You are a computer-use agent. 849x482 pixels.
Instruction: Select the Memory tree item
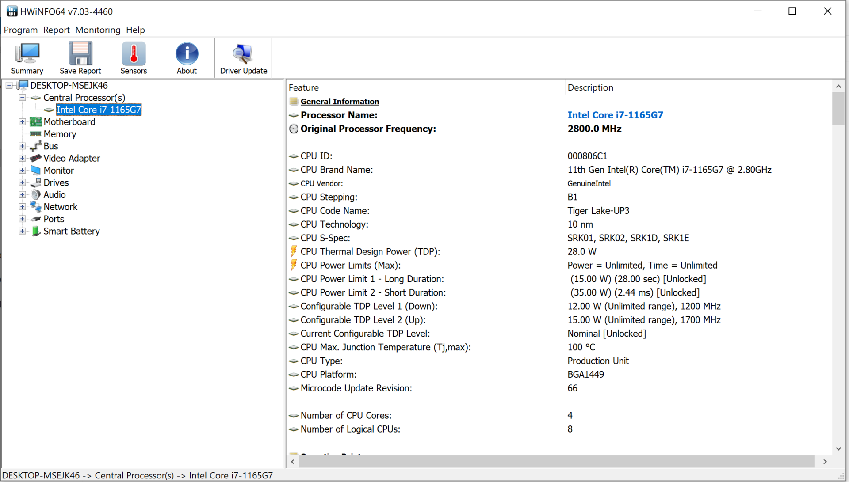coord(60,134)
